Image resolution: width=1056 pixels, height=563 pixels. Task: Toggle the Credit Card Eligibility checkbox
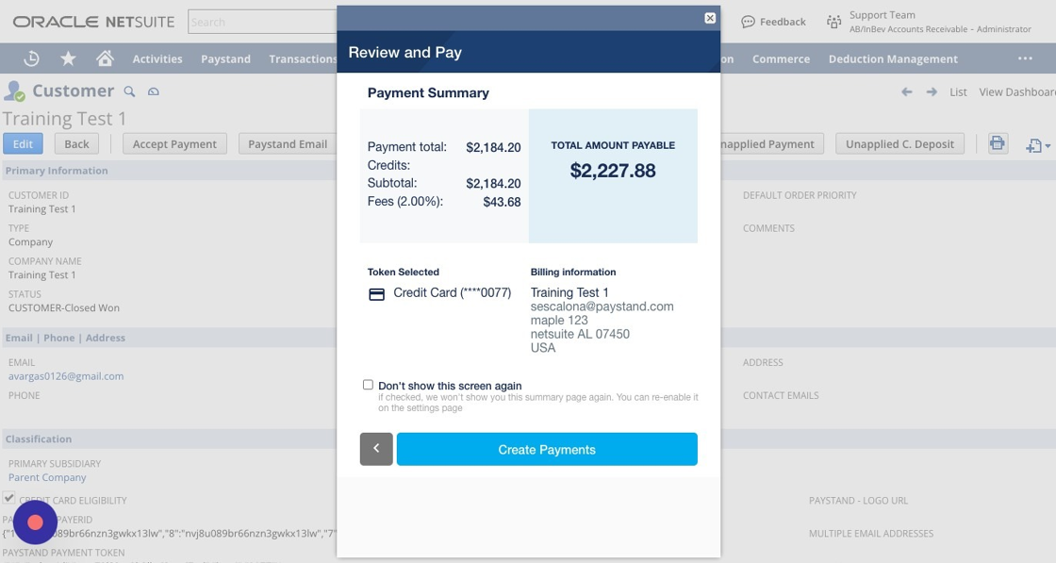click(x=8, y=498)
